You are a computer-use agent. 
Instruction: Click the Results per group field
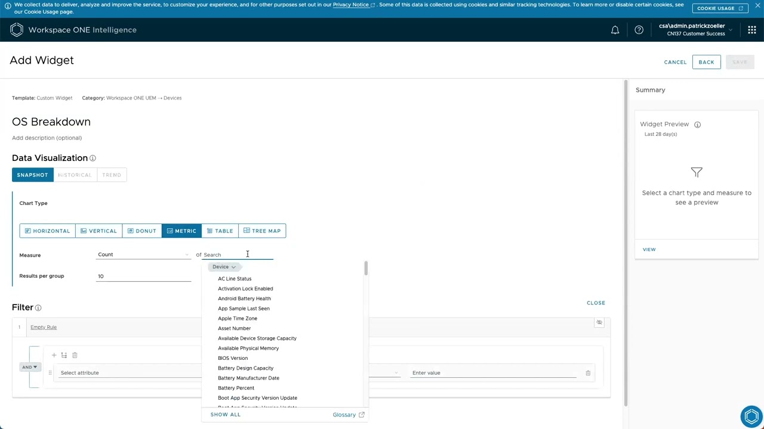point(144,276)
